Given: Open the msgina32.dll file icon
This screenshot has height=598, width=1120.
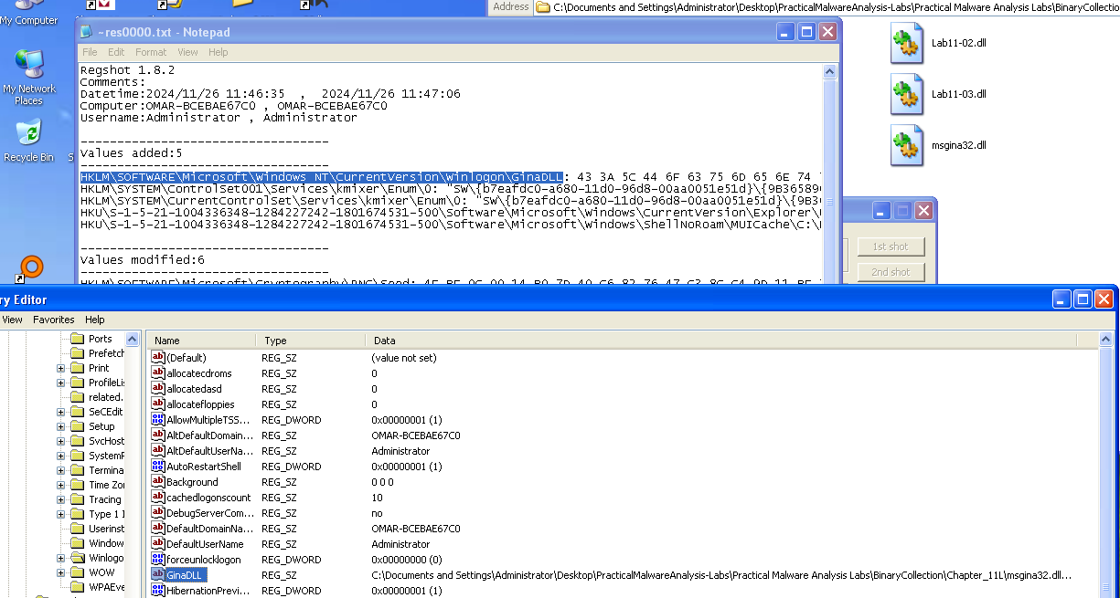Looking at the screenshot, I should coord(905,145).
